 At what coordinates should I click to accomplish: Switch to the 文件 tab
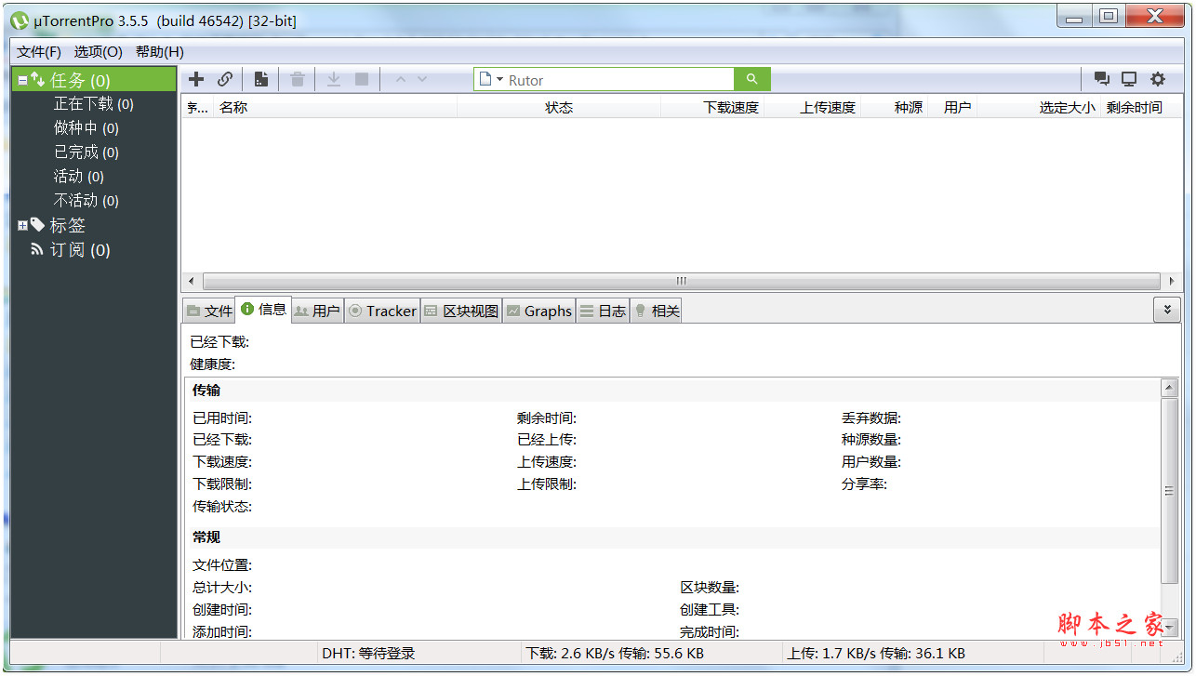(x=209, y=311)
